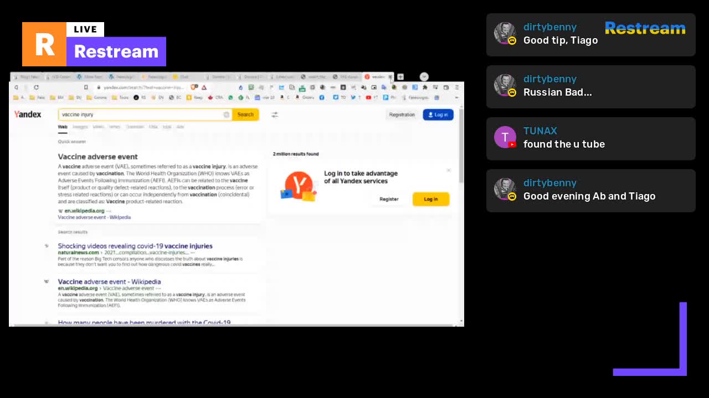Screen dimensions: 709x398
Task: Click the Brave Rewards triangle icon
Action: [204, 87]
